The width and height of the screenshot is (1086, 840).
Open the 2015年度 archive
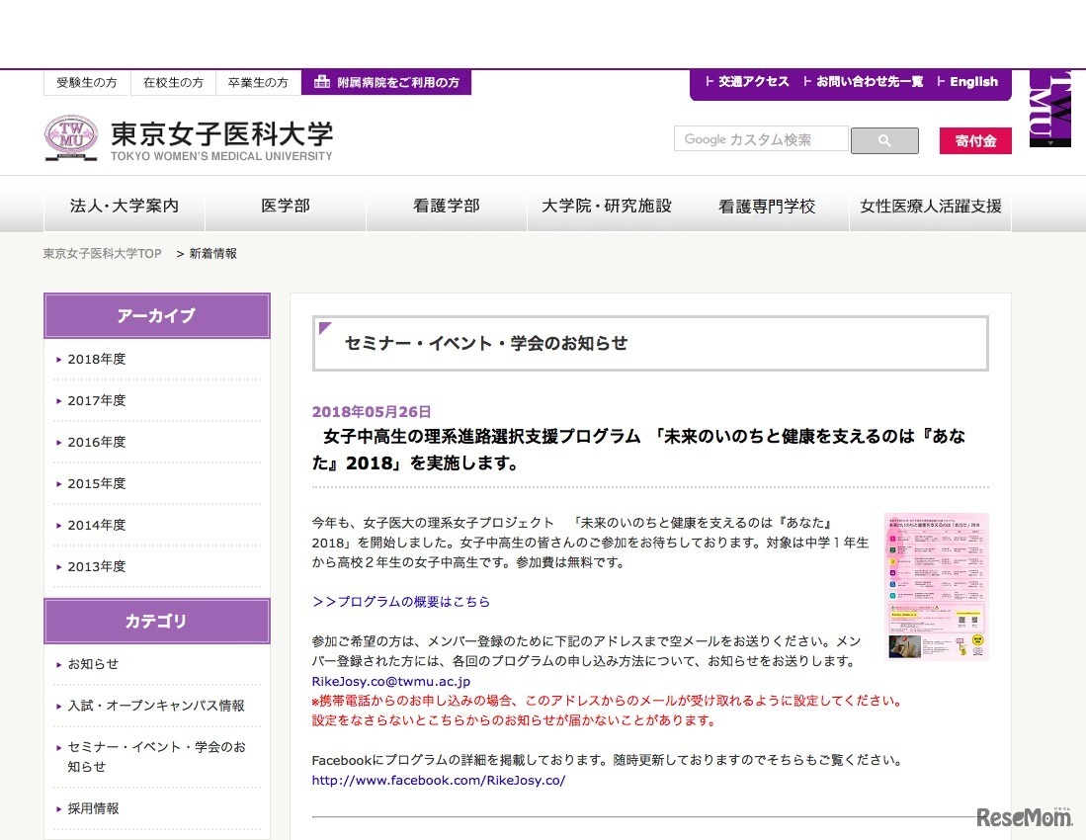tap(96, 483)
